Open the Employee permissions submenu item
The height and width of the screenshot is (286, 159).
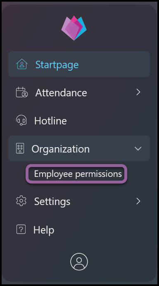pyautogui.click(x=78, y=174)
